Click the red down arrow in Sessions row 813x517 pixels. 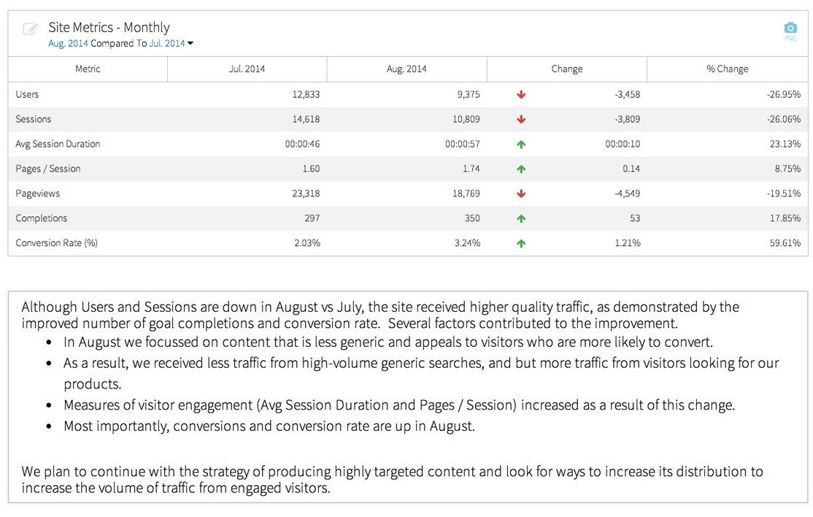tap(521, 120)
